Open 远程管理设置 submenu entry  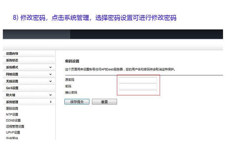point(15,126)
